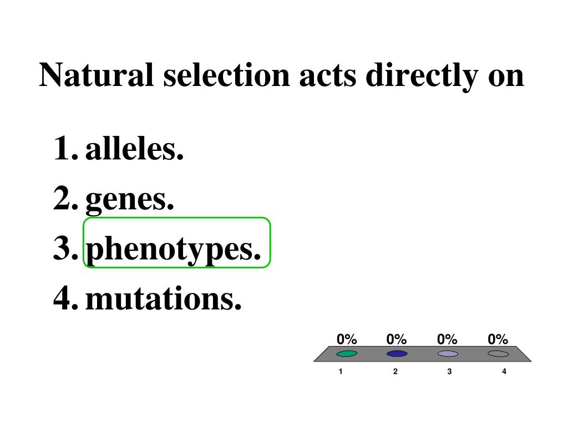This screenshot has height=426, width=568.
Task: Click the 0% label above response 3
Action: (x=447, y=339)
